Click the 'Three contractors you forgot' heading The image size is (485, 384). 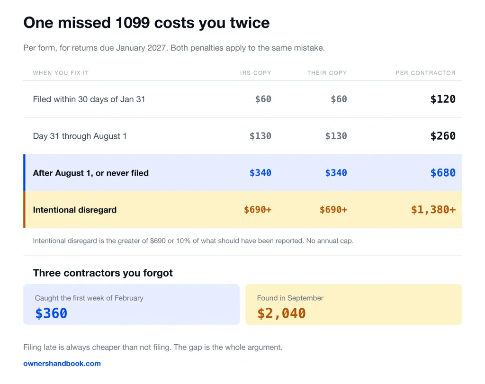(x=103, y=273)
